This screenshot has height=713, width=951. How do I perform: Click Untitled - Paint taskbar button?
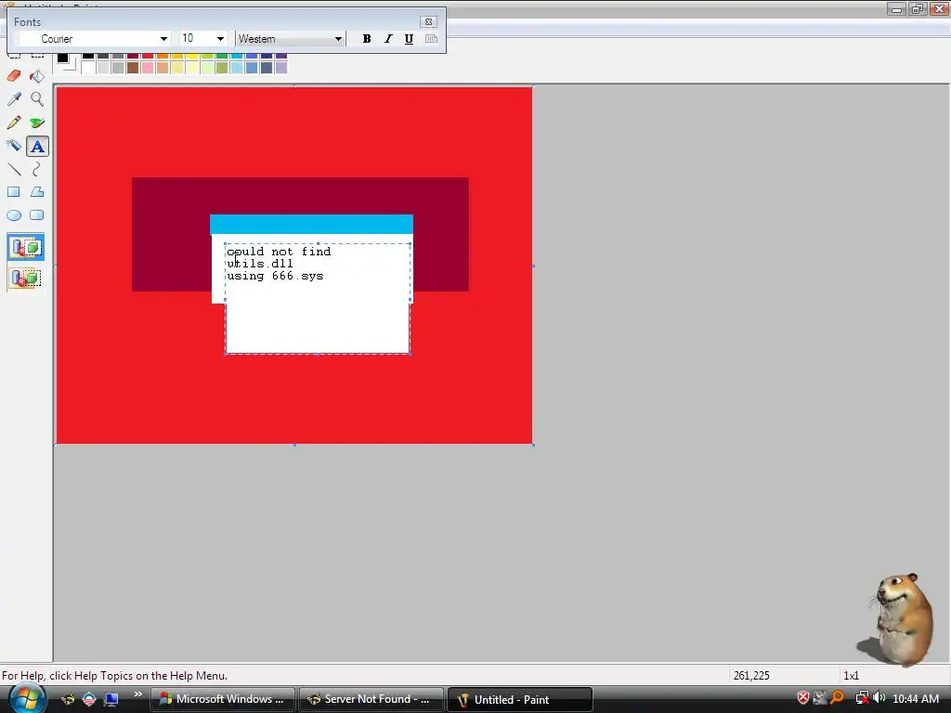[519, 699]
